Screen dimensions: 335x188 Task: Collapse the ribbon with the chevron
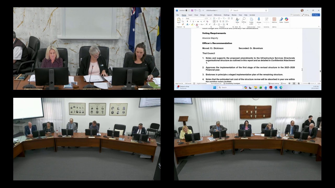pyautogui.click(x=319, y=26)
